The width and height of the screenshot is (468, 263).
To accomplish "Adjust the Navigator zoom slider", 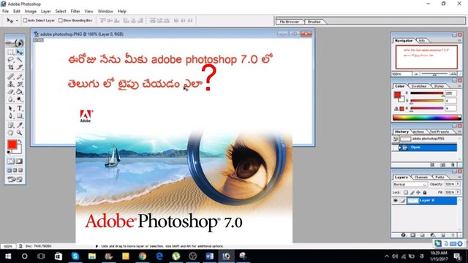I will click(434, 74).
